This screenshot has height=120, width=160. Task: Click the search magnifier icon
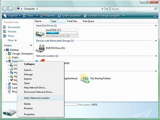tap(156, 9)
